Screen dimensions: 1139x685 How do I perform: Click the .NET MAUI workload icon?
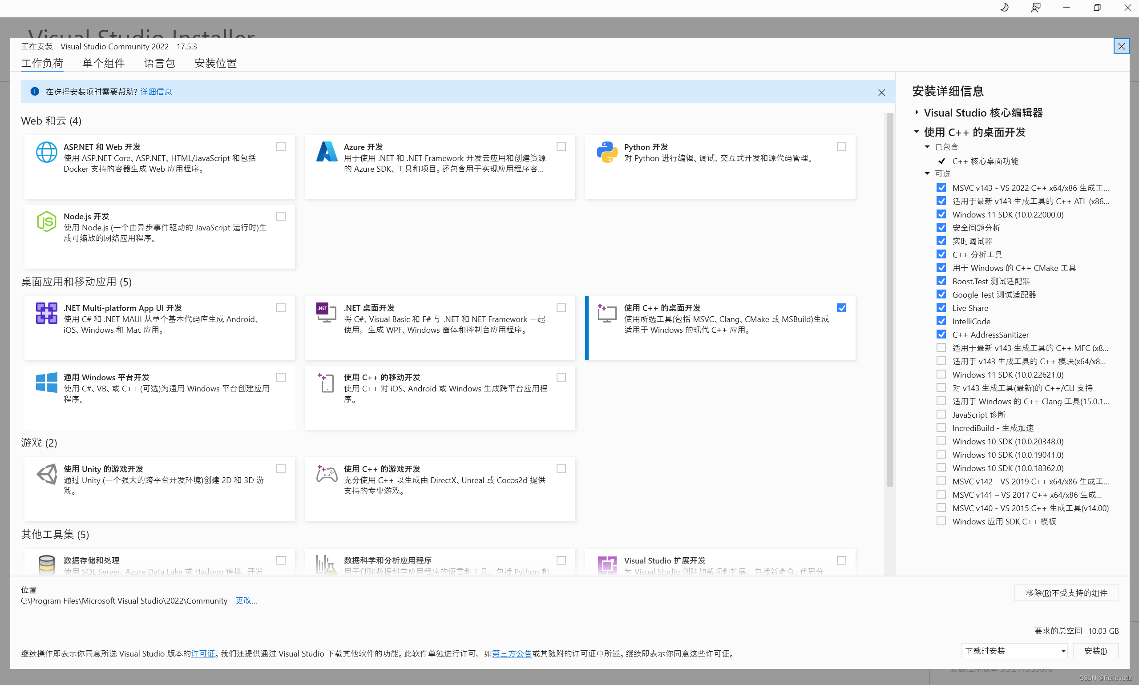tap(47, 313)
